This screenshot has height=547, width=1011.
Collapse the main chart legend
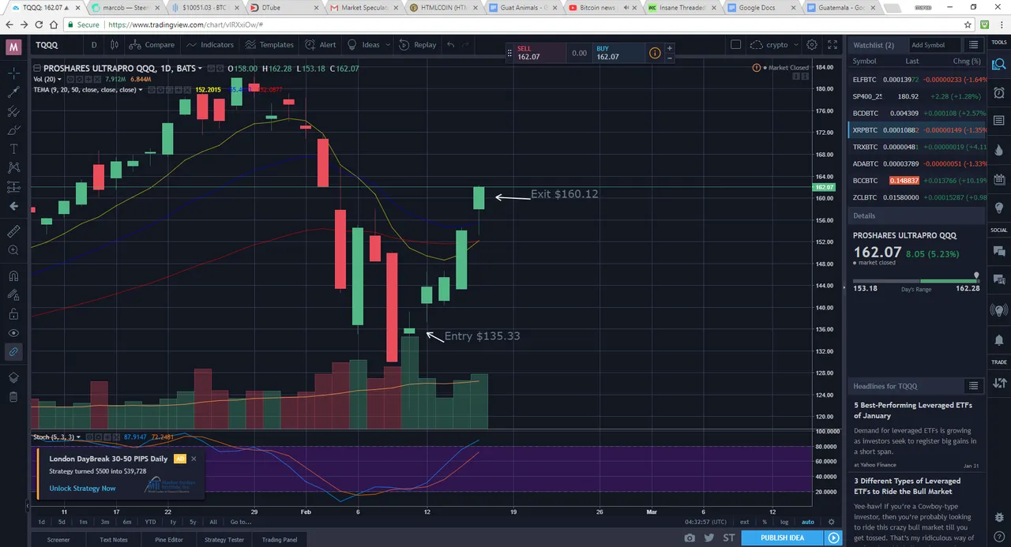37,69
